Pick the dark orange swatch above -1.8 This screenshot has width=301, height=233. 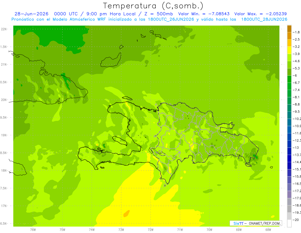click(289, 29)
